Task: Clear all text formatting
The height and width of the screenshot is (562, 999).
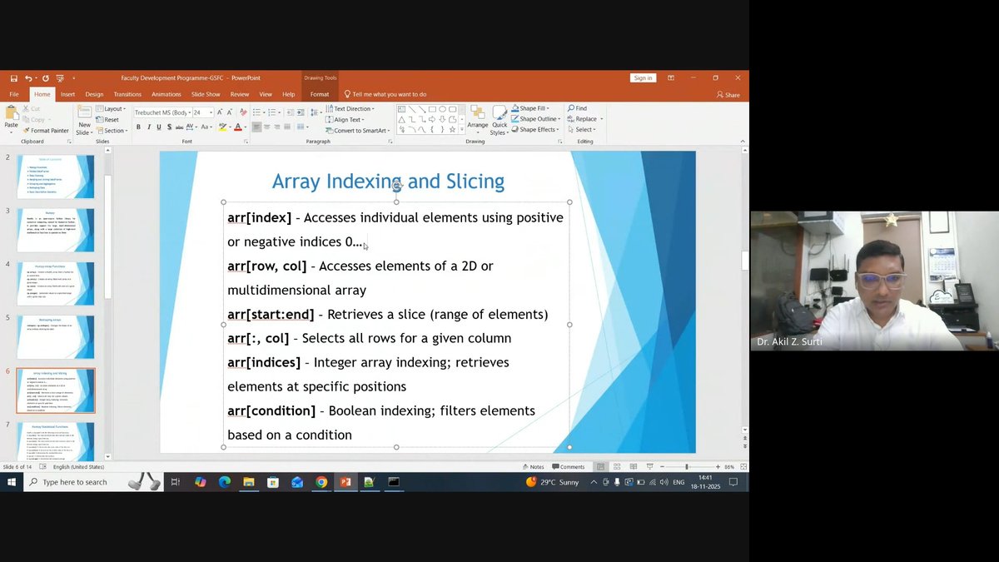Action: (243, 112)
